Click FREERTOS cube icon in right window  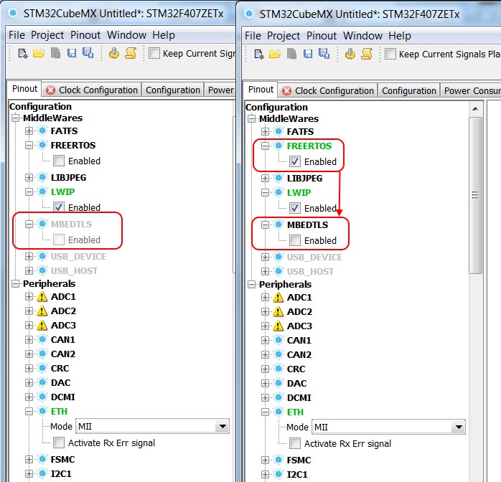point(278,146)
